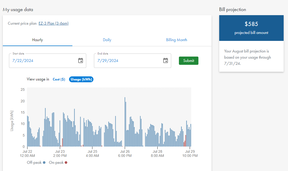Switch chart view to Cost ($)
This screenshot has height=171, width=288.
59,79
